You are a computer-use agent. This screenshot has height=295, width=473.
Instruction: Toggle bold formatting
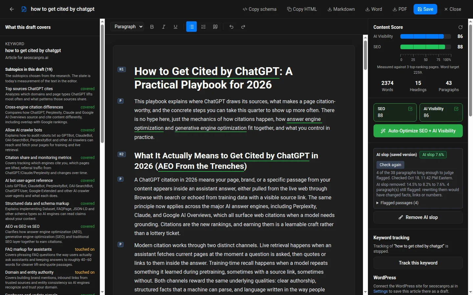152,27
